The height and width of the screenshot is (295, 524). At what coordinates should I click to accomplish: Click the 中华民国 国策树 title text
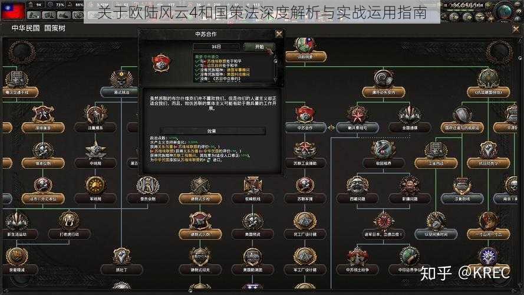(x=38, y=28)
